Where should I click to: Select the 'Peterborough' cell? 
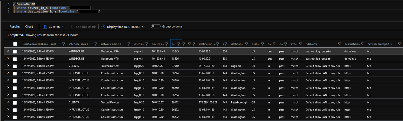coord(239,102)
